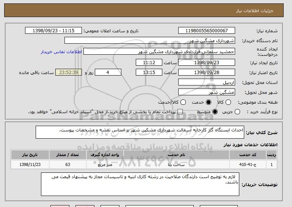Click the جزئیات اطلاعات نیاز page header
The image size is (292, 207).
pyautogui.click(x=254, y=11)
